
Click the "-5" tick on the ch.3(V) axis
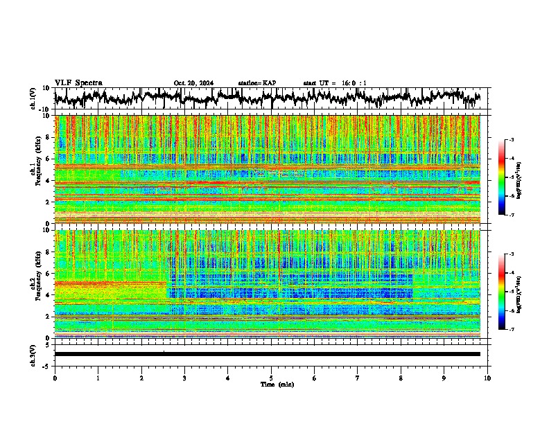(x=47, y=366)
